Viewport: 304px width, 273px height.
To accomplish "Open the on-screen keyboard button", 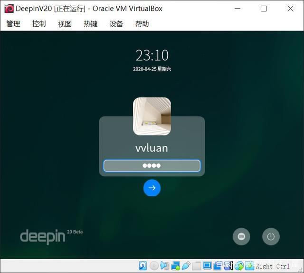I will pos(241,236).
